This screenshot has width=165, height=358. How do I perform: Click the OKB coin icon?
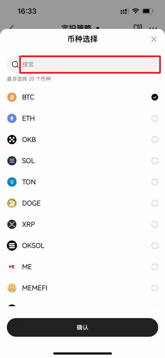point(12,140)
